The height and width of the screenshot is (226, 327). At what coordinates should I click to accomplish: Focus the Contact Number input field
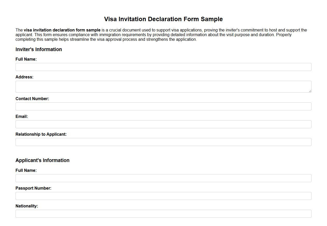coord(163,106)
